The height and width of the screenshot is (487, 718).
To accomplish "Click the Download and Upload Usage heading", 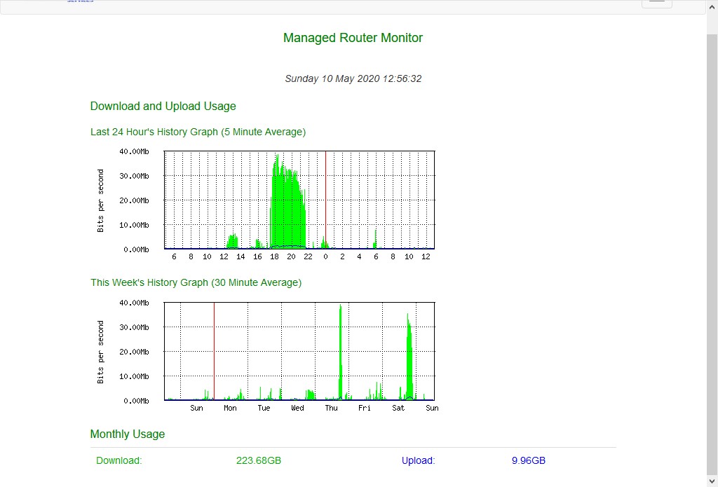I will [x=163, y=107].
